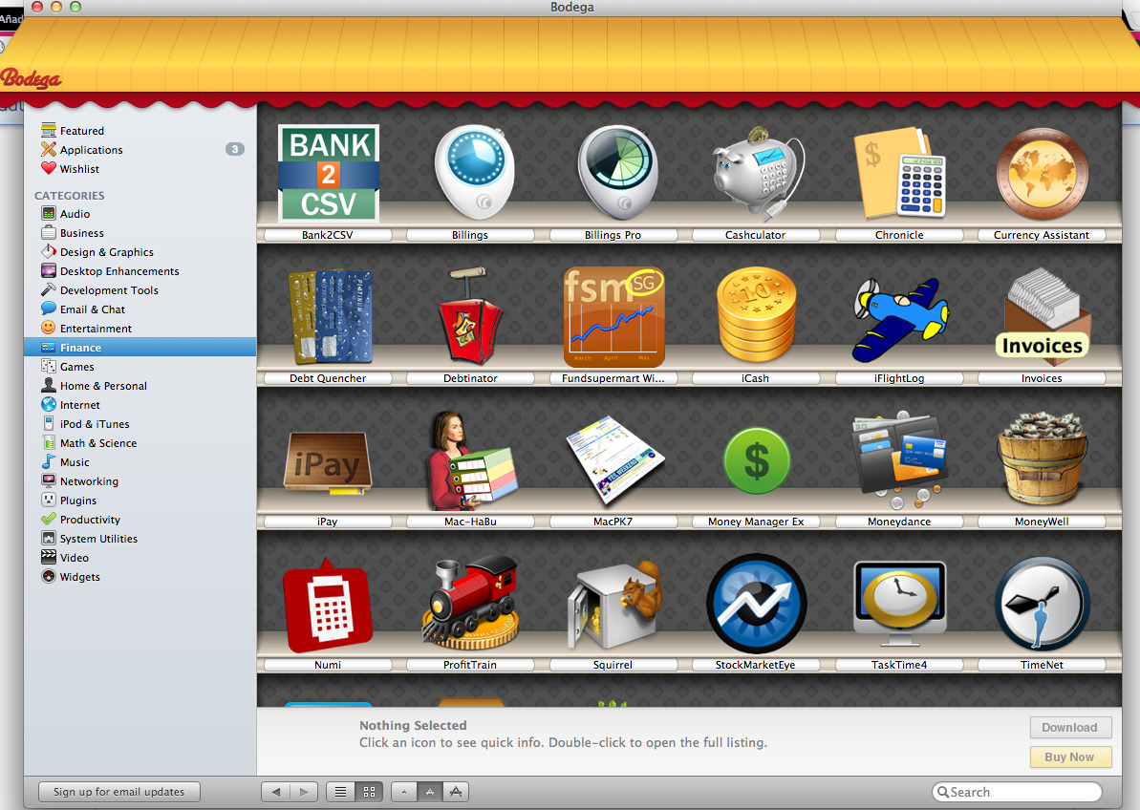Select the ProfitTrain locomotive icon
Screen dimensions: 1140x810
click(470, 604)
